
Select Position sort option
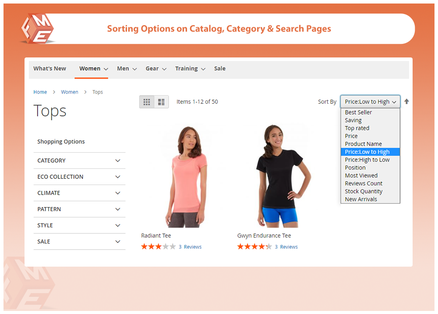(371, 168)
